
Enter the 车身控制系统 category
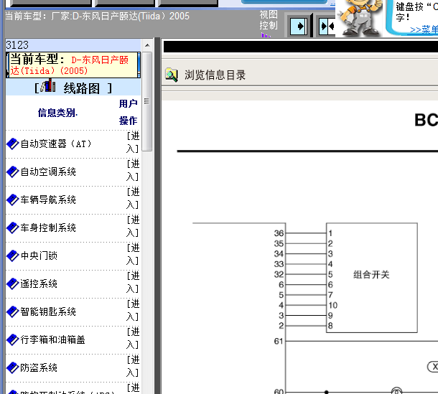click(133, 226)
